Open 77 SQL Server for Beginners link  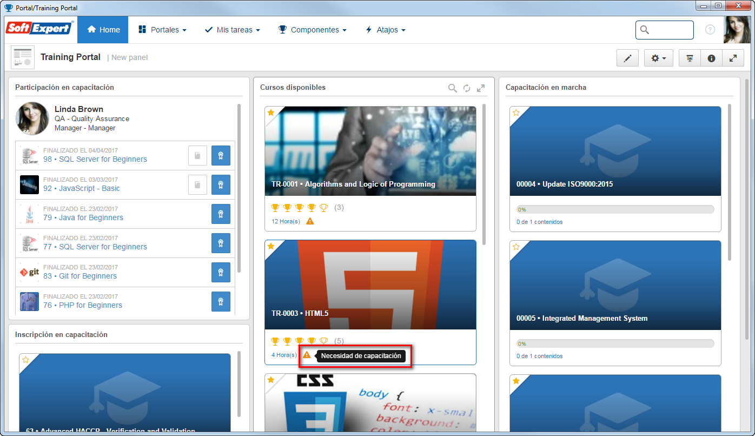coord(95,247)
